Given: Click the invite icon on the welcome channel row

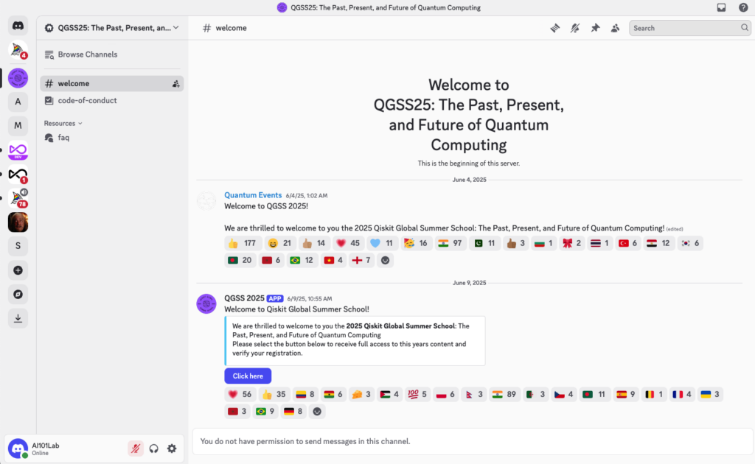Looking at the screenshot, I should (175, 84).
